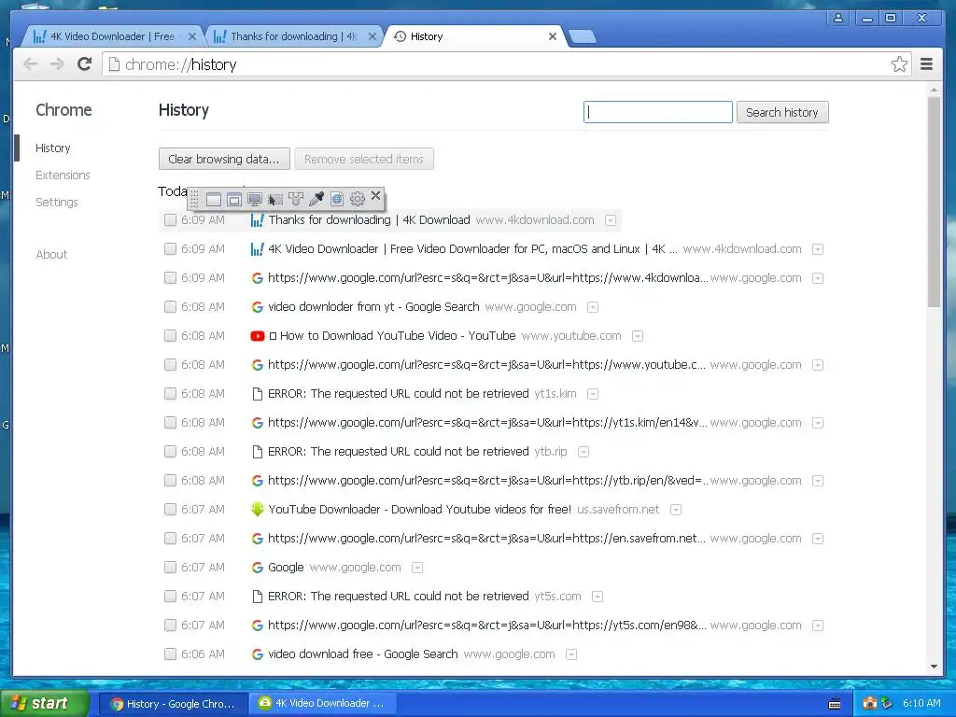Expand dropdown for 'video downloder from yt' entry
This screenshot has height=717, width=956.
click(593, 307)
